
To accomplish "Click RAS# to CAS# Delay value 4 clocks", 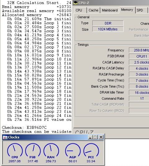I will (139, 68).
